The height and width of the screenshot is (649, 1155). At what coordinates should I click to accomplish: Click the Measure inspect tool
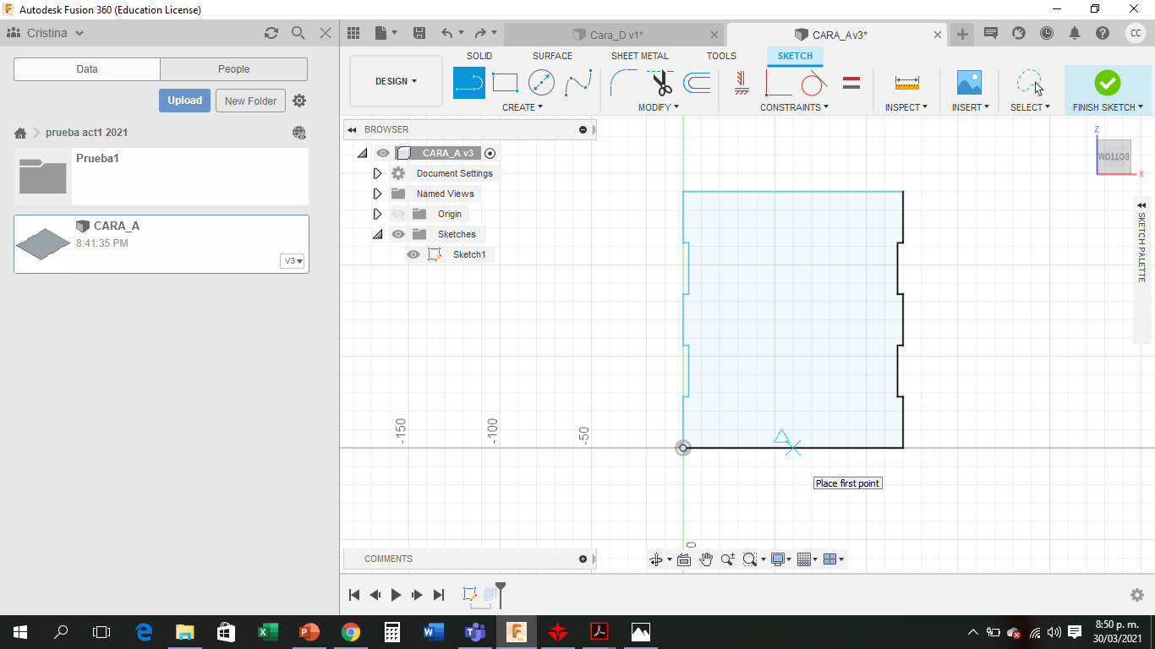(906, 83)
